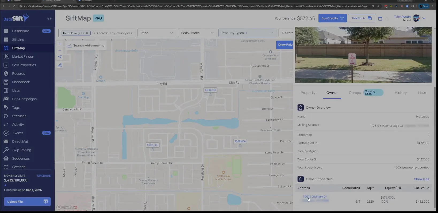Open the AI Score filter

click(x=286, y=33)
